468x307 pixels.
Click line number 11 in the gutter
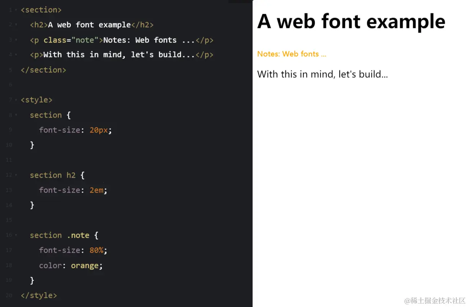tap(9, 160)
